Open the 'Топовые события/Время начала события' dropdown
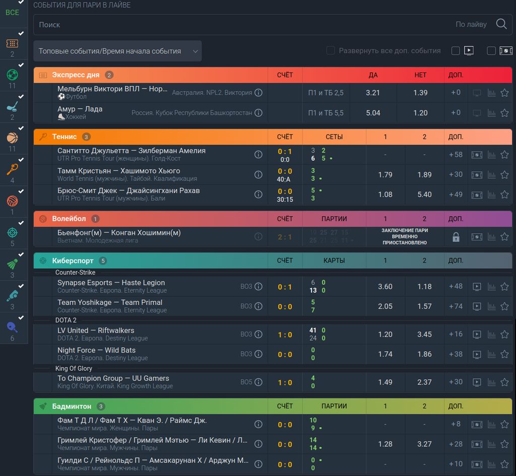The height and width of the screenshot is (476, 516). [117, 51]
